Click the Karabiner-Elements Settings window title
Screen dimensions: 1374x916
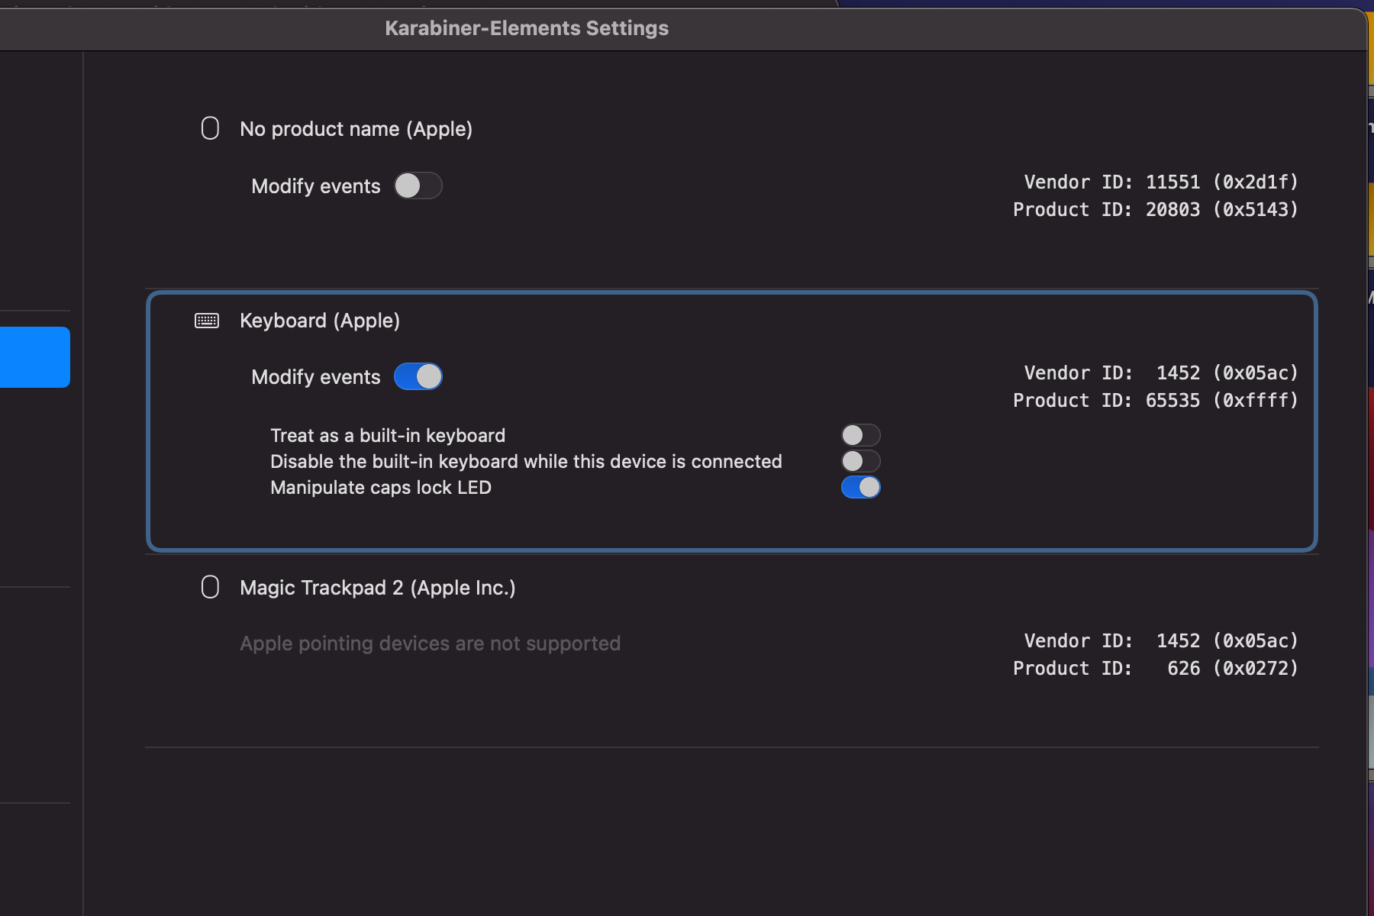[x=527, y=28]
